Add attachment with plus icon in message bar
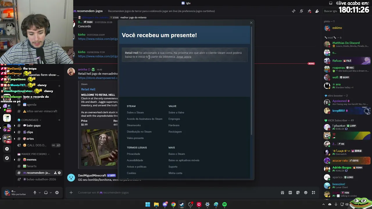 point(71,192)
